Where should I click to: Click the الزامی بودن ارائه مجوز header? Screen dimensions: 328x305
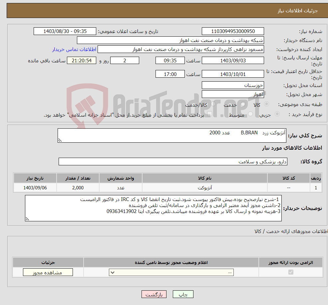point(291,263)
